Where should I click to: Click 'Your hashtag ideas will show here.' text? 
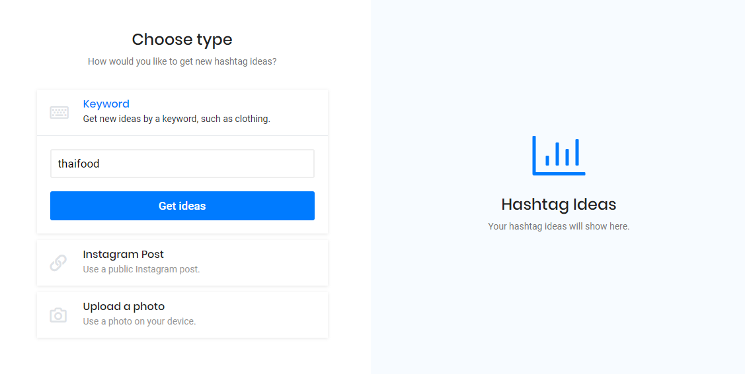click(559, 227)
